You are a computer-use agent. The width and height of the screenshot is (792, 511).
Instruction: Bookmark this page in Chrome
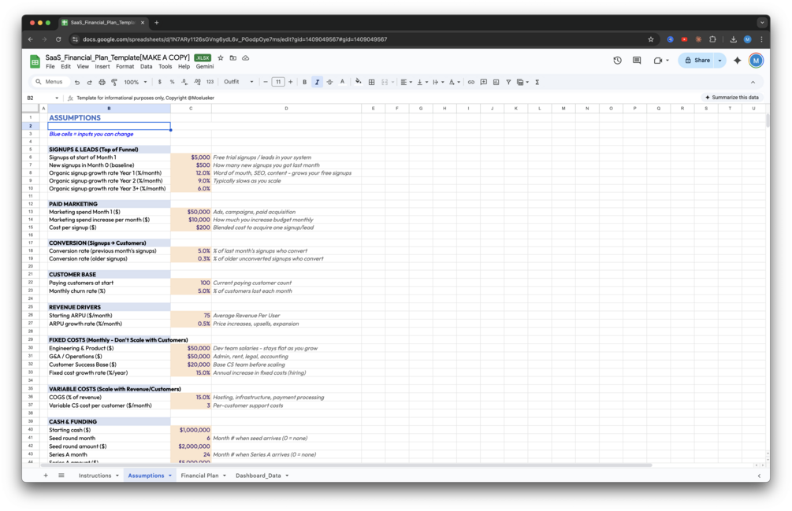[x=651, y=39]
